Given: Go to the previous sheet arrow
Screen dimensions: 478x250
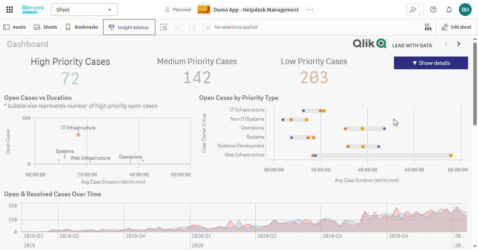Looking at the screenshot, I should 446,44.
